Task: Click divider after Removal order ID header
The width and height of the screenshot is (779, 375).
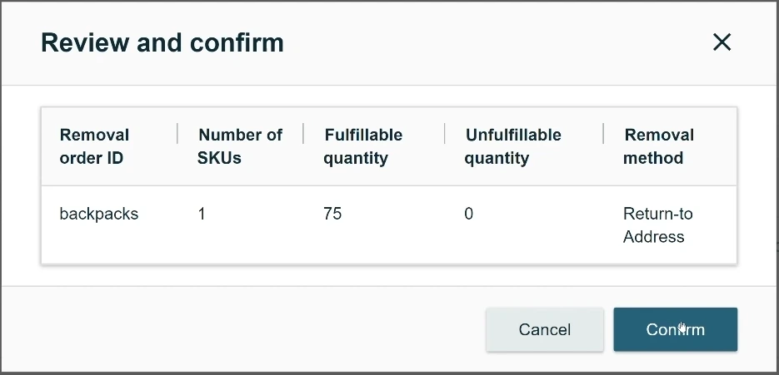Action: 177,135
